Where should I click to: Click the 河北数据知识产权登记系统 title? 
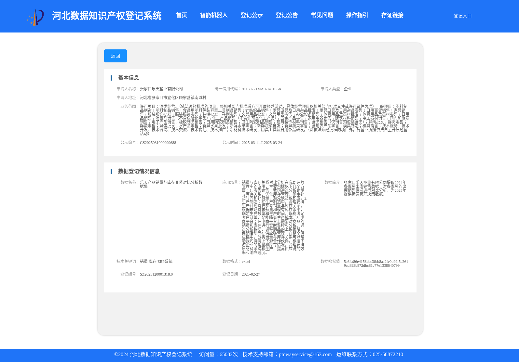point(107,16)
